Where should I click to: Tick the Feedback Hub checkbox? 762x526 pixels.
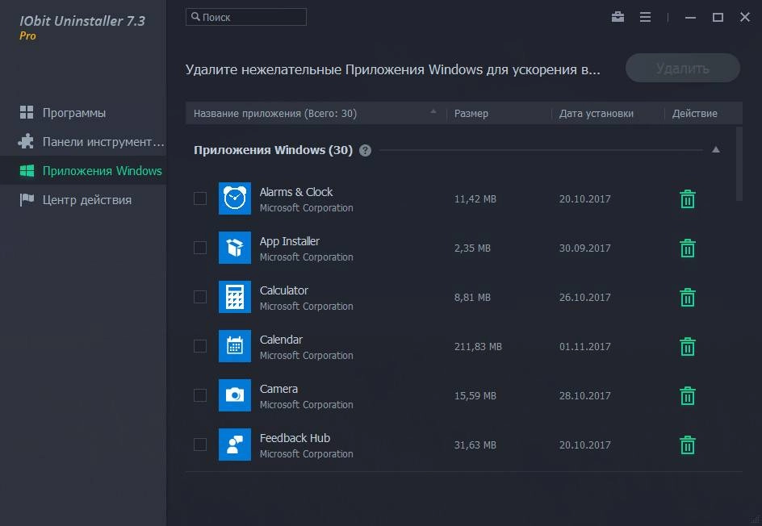[x=200, y=445]
